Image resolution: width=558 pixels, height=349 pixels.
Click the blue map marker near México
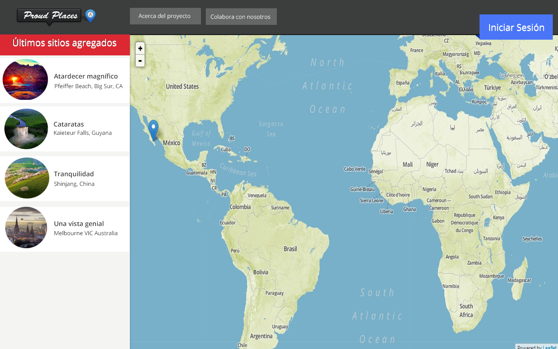153,130
